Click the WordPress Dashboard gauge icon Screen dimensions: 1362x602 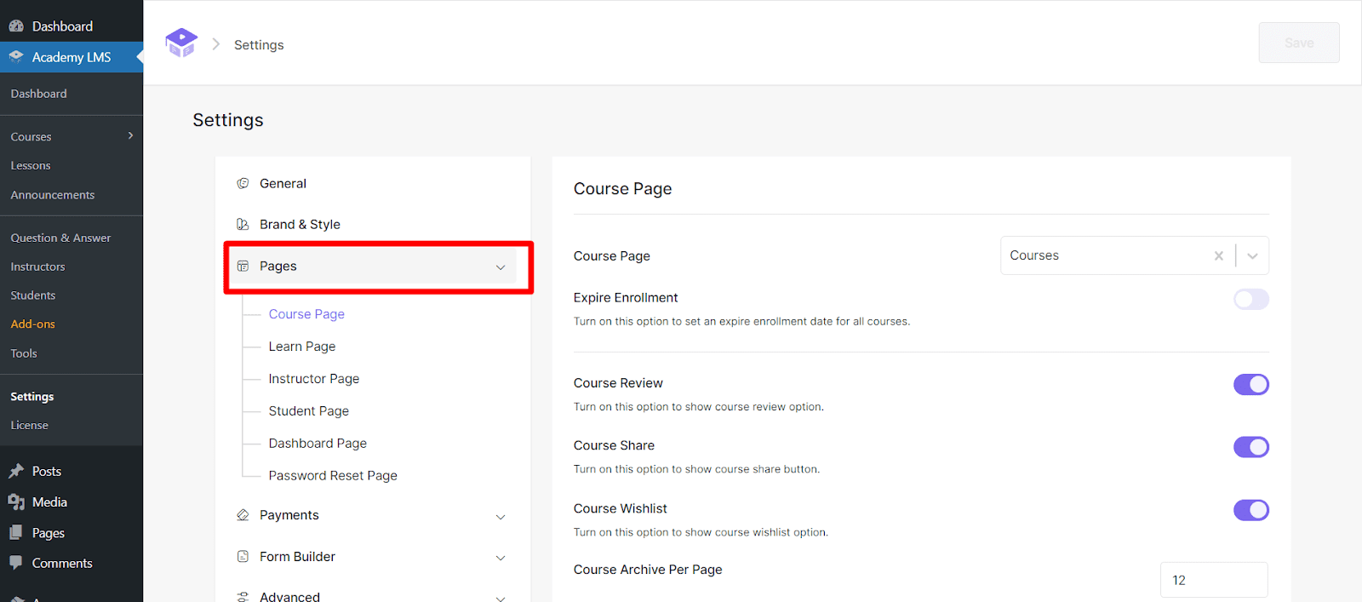(16, 26)
